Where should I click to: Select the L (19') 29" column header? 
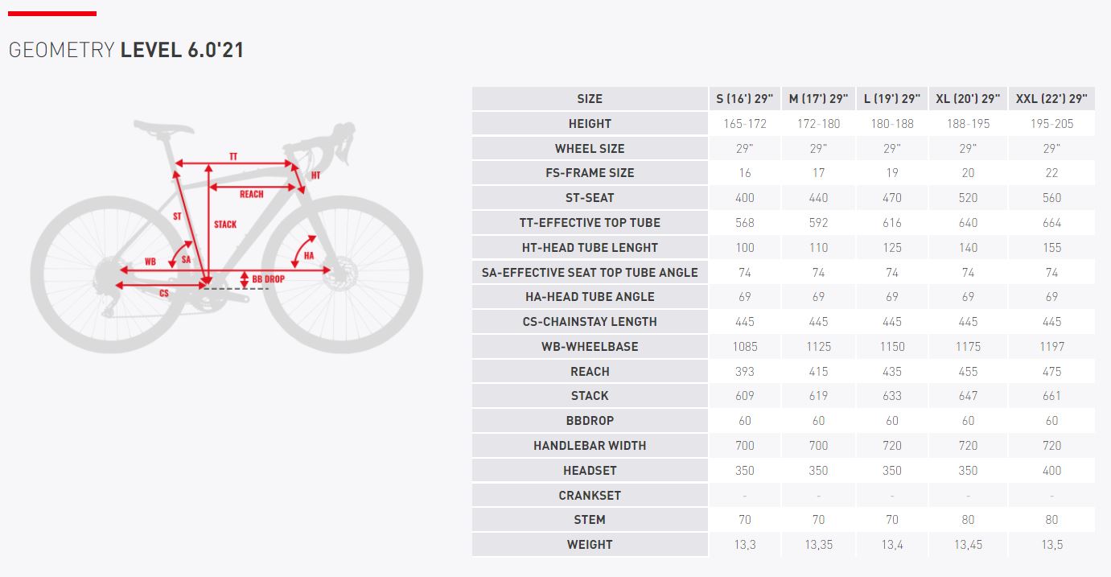click(x=891, y=99)
